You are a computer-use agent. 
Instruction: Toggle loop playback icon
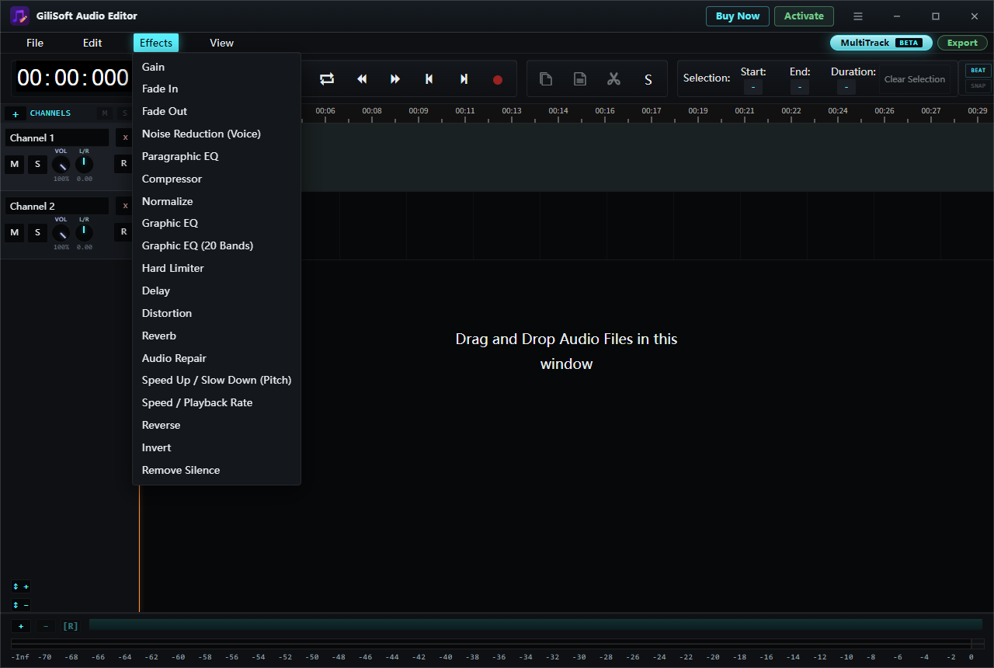[x=327, y=78]
